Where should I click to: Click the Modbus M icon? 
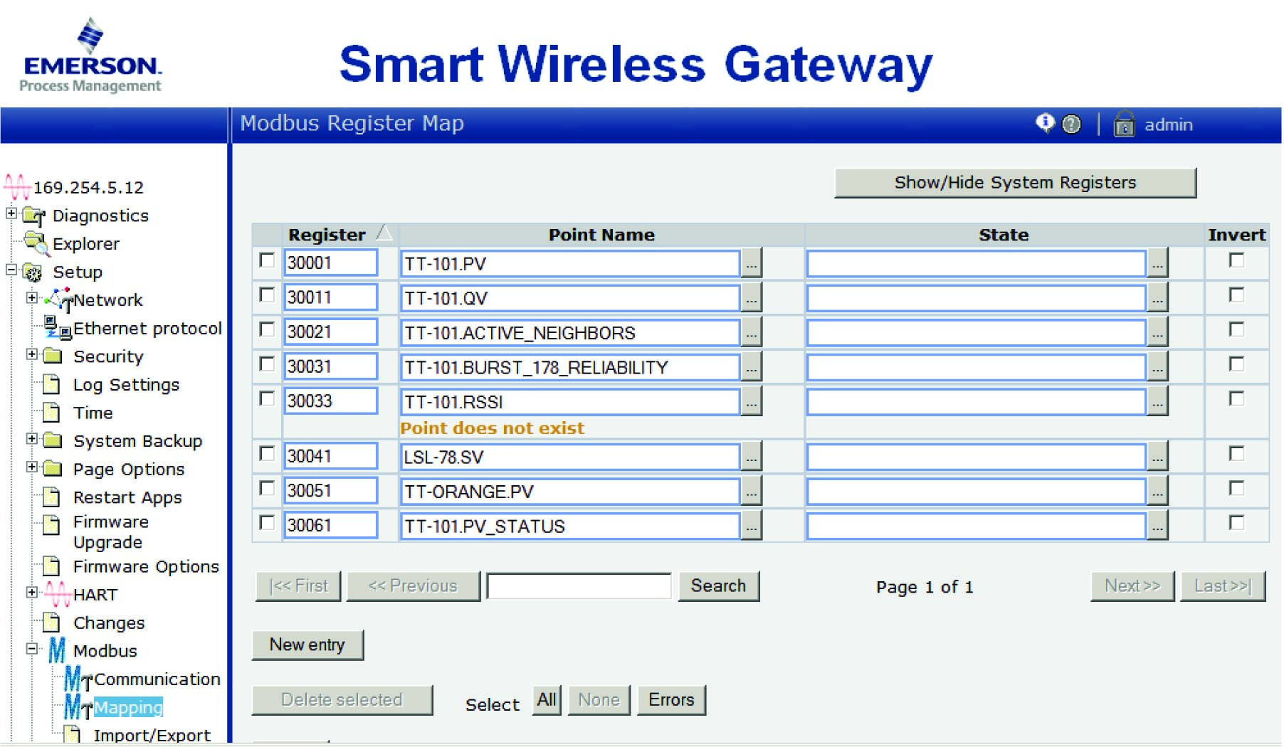coord(57,650)
